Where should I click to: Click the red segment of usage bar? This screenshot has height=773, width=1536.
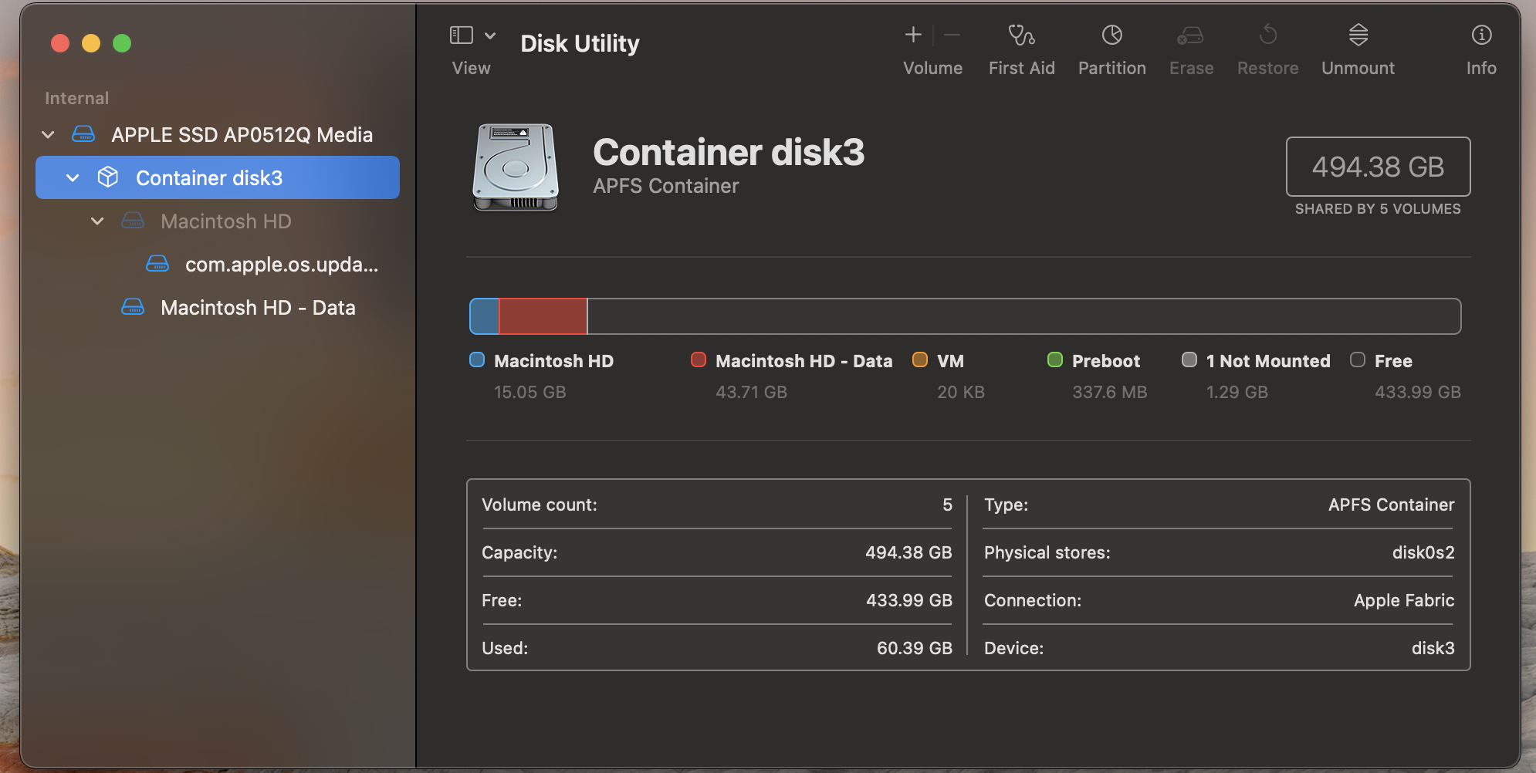click(543, 316)
